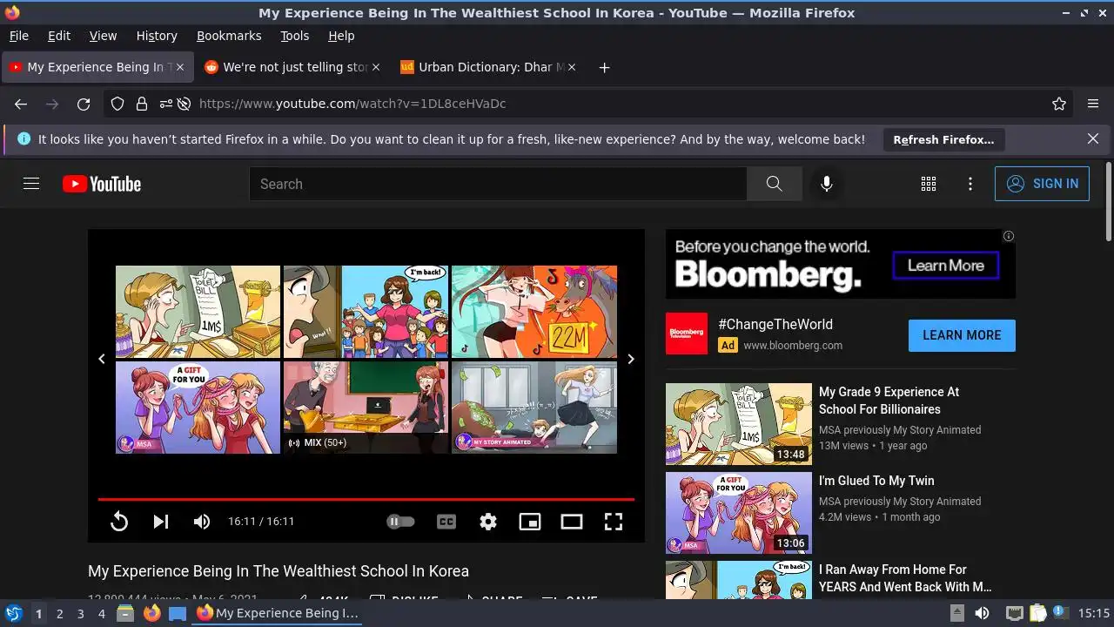Viewport: 1114px width, 627px height.
Task: Open a new tab with plus button
Action: [x=604, y=67]
